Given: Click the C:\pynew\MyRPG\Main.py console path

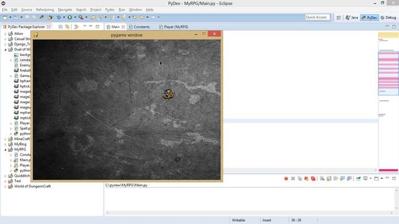Looking at the screenshot, I should click(x=126, y=185).
